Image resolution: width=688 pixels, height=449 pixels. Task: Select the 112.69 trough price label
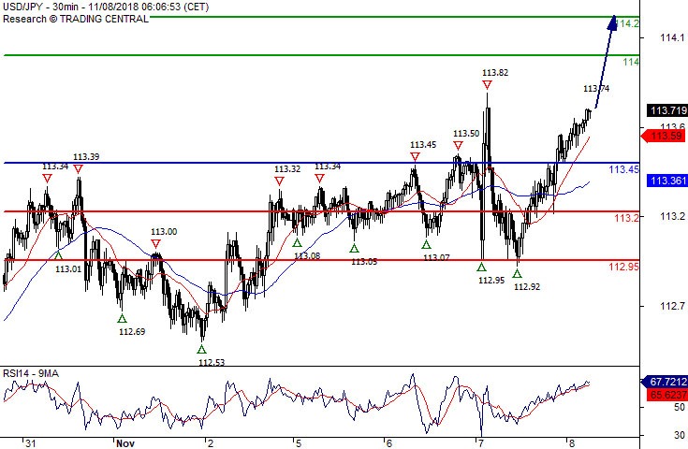[x=132, y=332]
